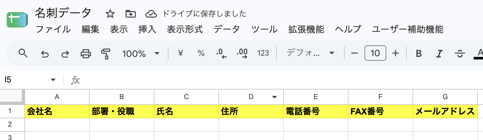The width and height of the screenshot is (483, 140).
Task: Undo the last action
Action: pyautogui.click(x=45, y=53)
